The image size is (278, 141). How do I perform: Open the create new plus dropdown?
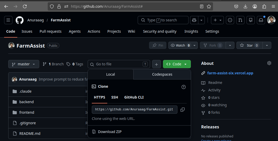tap(217, 20)
